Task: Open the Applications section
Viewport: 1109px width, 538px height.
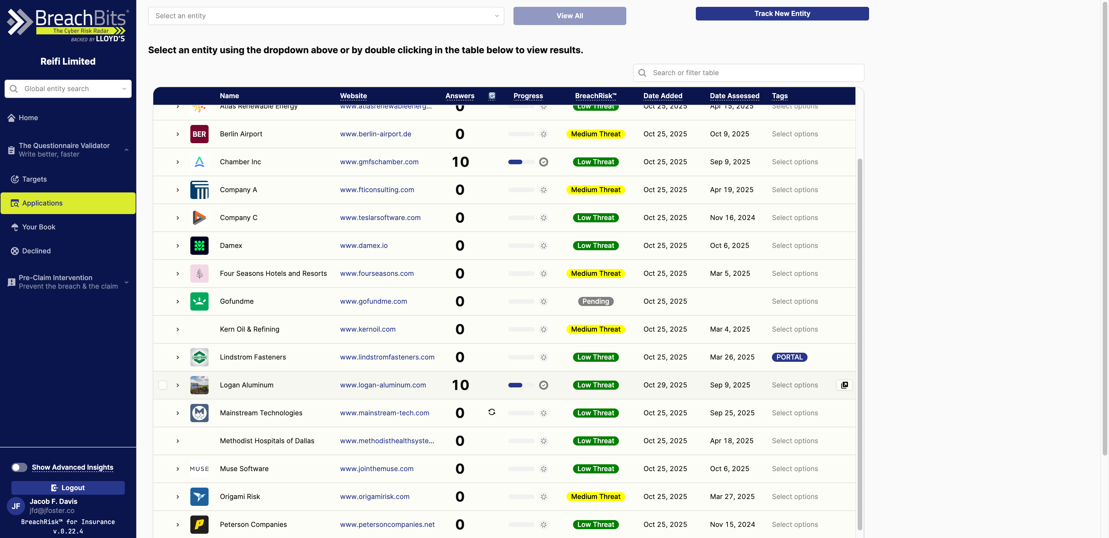Action: (42, 203)
